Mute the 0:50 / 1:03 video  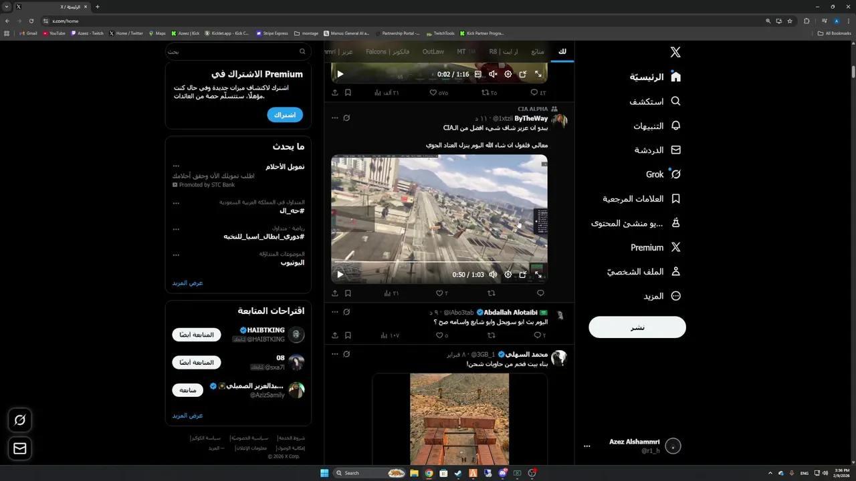493,275
